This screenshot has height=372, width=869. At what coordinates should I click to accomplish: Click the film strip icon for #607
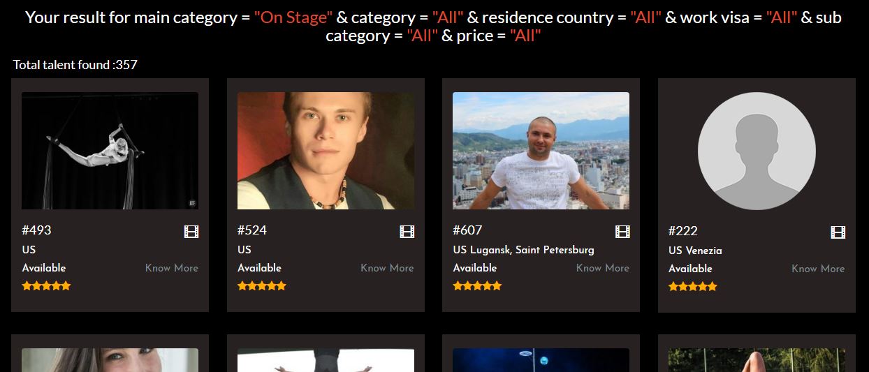pos(622,232)
